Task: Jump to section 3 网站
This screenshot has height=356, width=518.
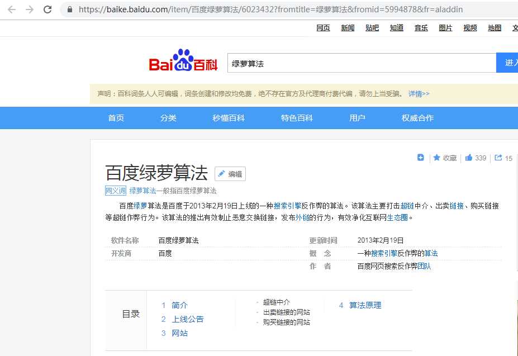Action: point(179,333)
